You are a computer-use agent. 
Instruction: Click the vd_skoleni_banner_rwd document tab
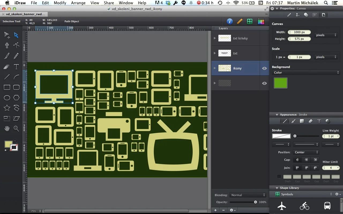(24, 14)
